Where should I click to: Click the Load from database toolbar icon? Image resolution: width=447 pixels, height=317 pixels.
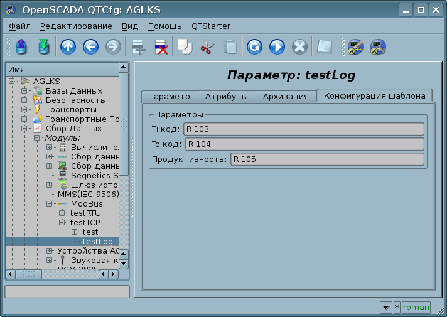tap(21, 47)
